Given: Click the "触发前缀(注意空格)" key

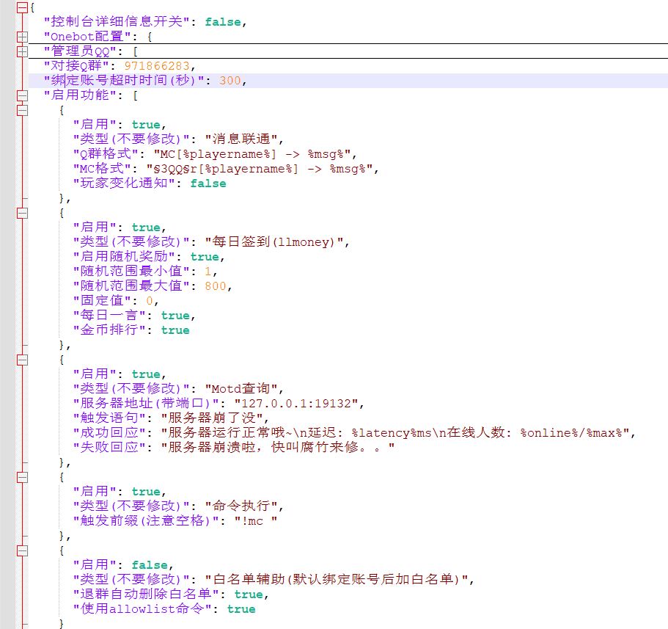Looking at the screenshot, I should pyautogui.click(x=146, y=520).
